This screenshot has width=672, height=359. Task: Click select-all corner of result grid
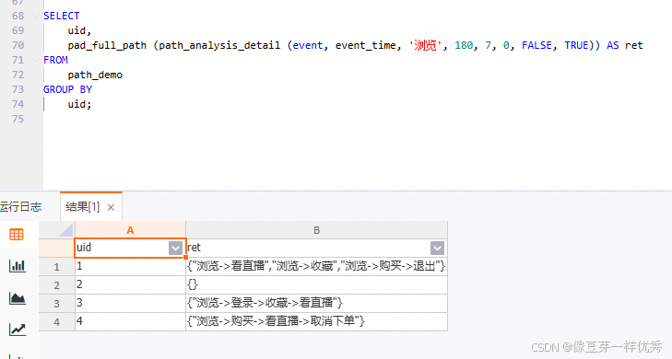pos(56,230)
